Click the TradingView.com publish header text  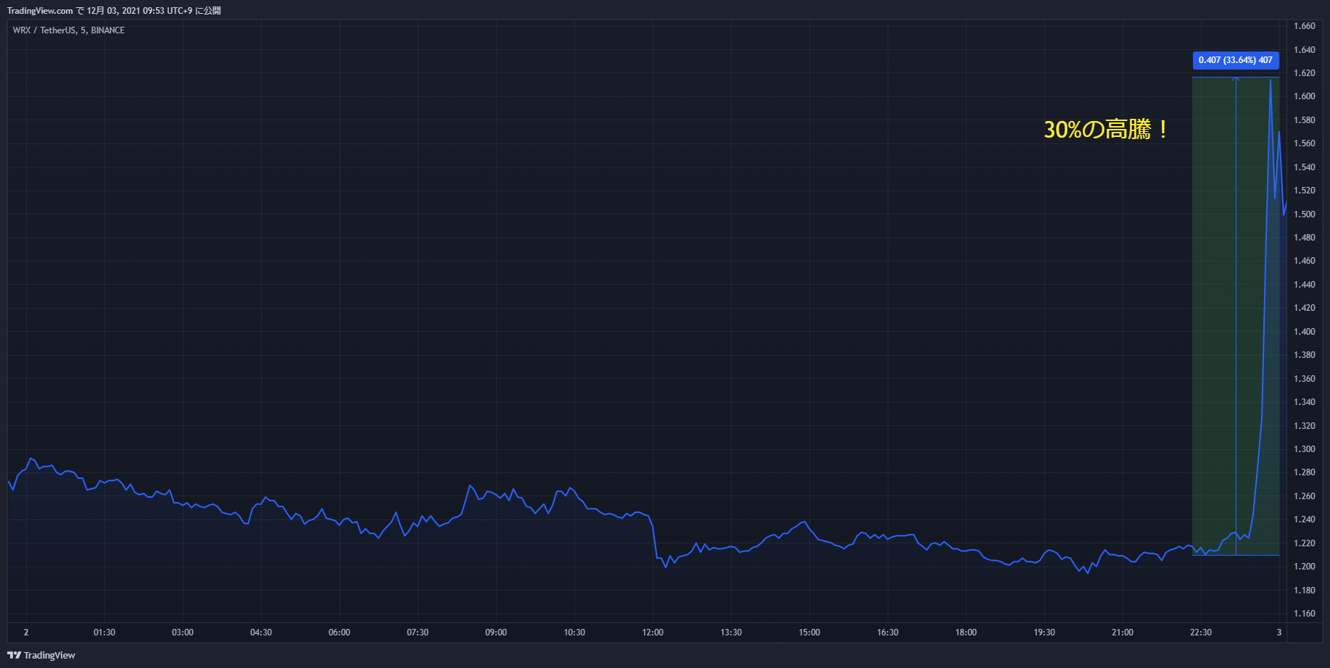[114, 11]
